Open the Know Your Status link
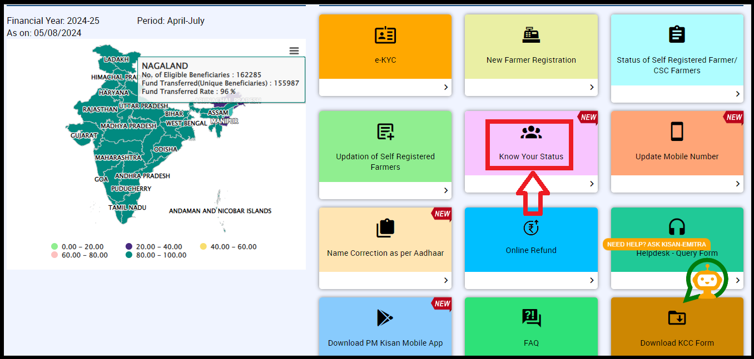754x359 pixels. [531, 156]
